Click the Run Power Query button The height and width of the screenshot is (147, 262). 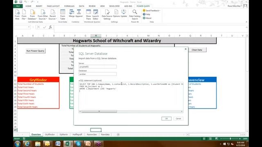[36, 51]
